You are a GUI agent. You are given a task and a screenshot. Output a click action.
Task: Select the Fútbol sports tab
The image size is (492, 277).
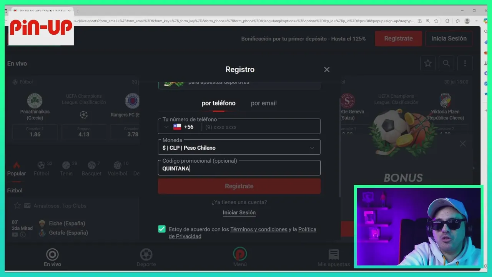(x=42, y=169)
